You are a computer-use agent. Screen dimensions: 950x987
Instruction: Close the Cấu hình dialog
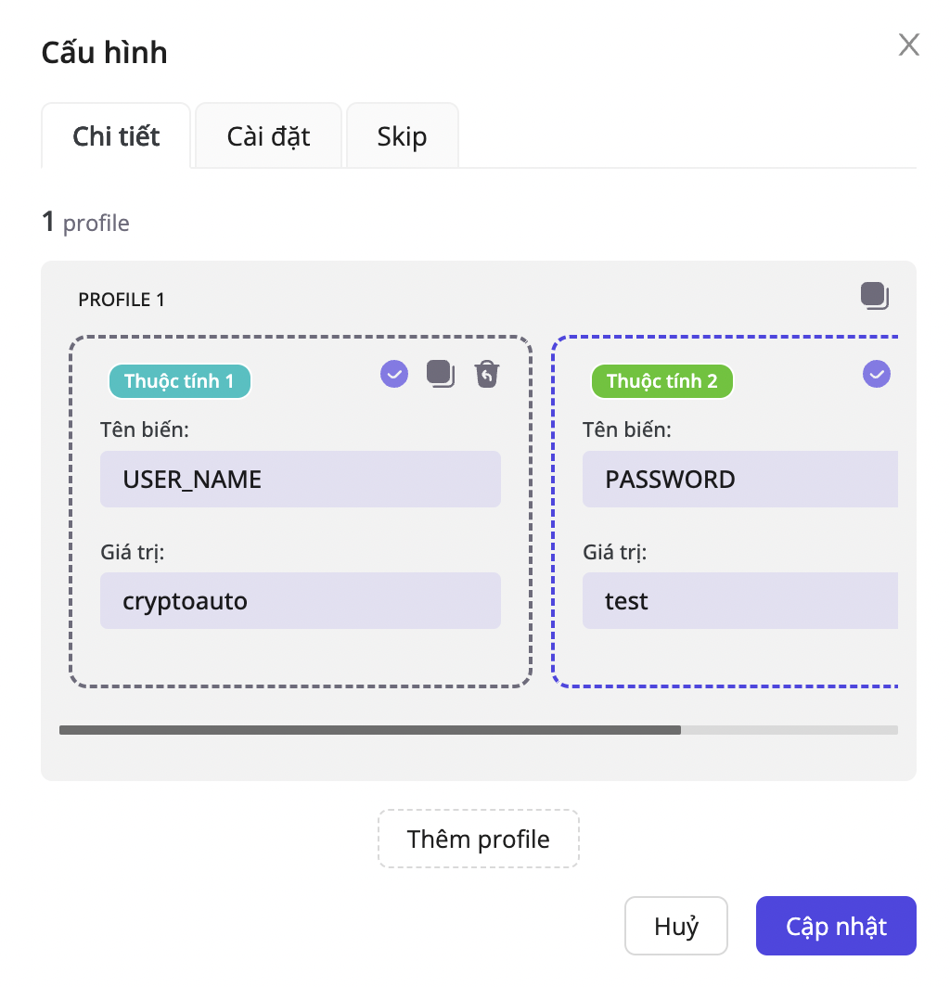[908, 45]
